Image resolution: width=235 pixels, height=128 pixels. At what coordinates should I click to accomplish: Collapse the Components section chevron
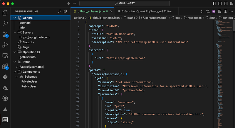click(15, 72)
